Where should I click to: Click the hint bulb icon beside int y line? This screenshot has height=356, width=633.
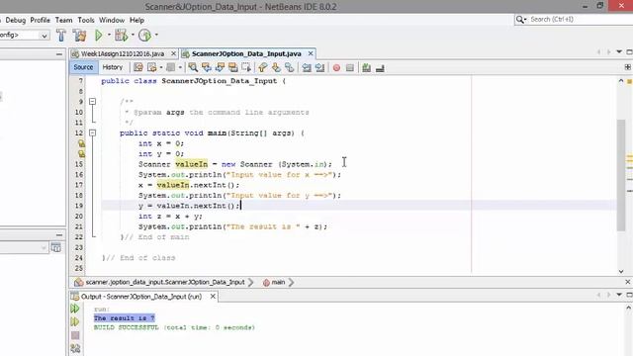(x=81, y=154)
